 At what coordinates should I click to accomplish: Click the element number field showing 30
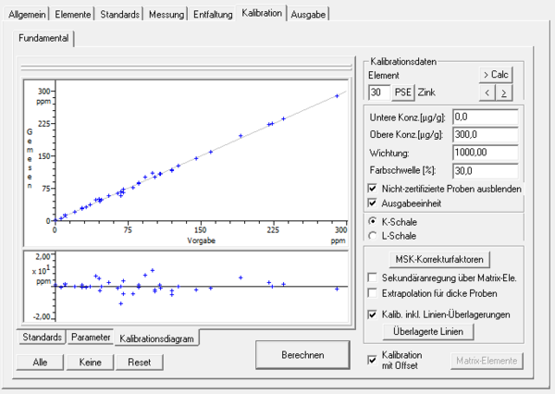[x=379, y=92]
